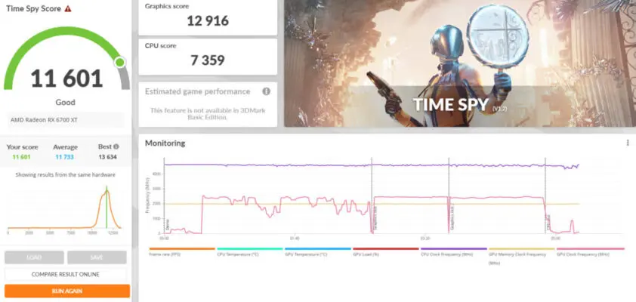
Task: Click the SAVE button
Action: 97,257
